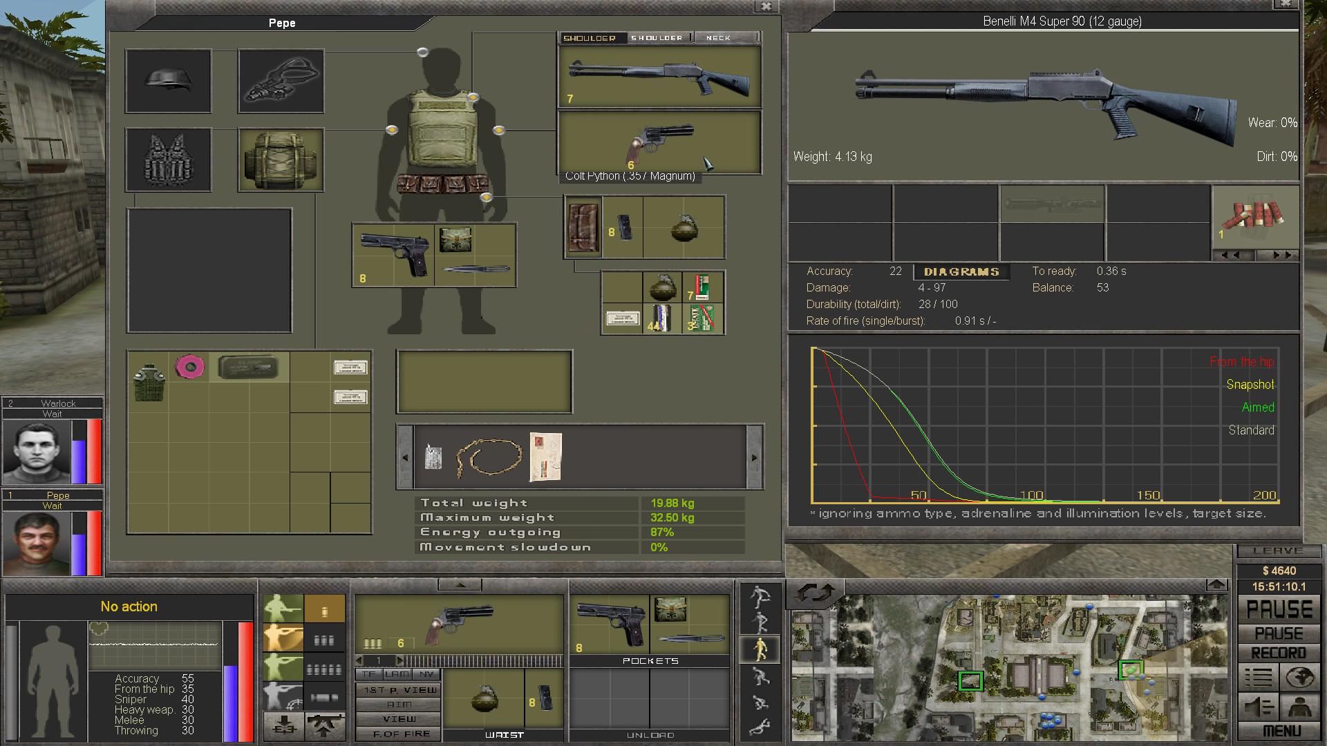Decrease the burst count stepper

point(359,660)
